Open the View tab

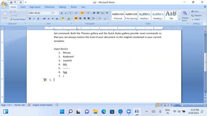pyautogui.click(x=83, y=7)
